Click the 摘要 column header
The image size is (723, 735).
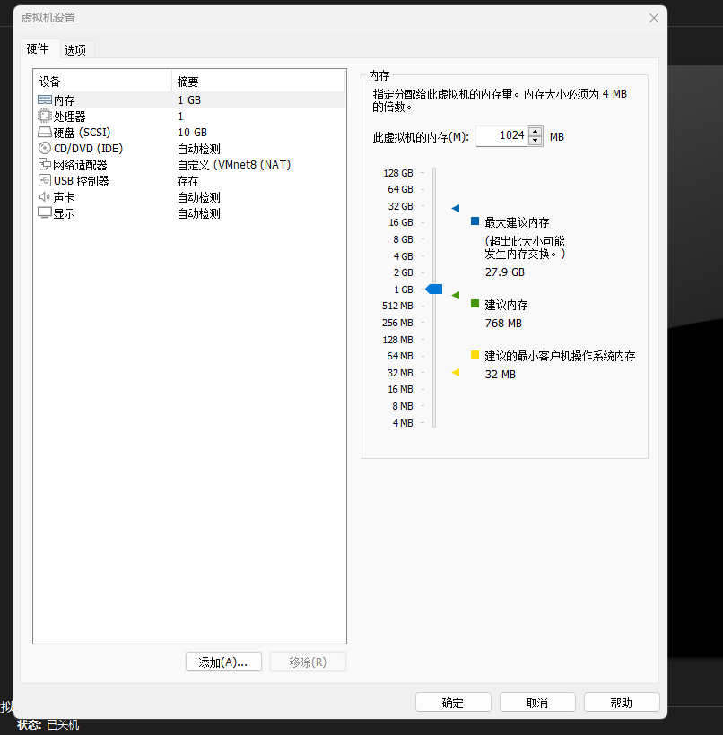click(x=258, y=82)
